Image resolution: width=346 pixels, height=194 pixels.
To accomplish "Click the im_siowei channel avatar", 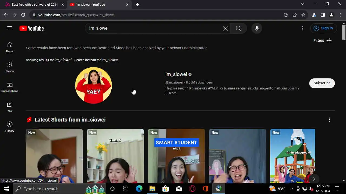I will [94, 85].
